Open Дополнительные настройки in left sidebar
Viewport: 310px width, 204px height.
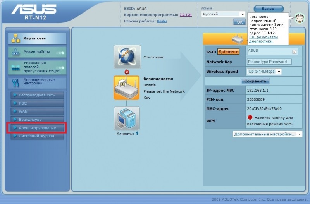37,83
